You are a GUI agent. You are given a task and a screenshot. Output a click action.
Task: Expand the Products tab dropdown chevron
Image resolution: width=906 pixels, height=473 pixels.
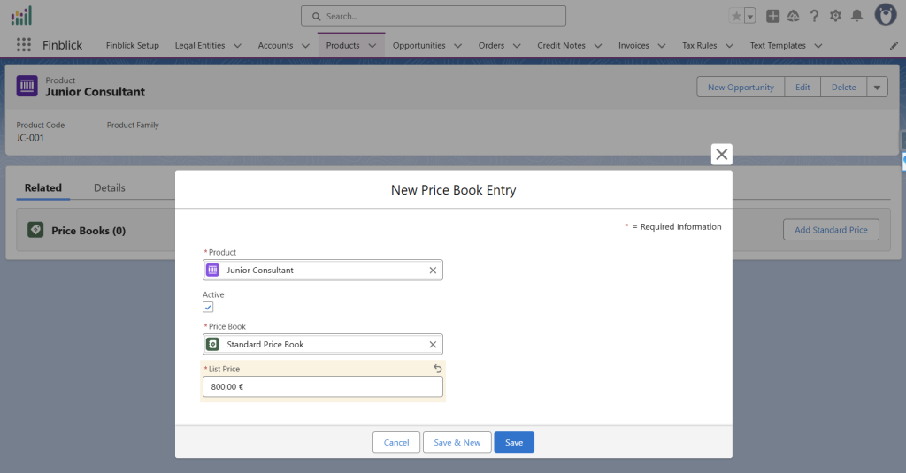(372, 46)
